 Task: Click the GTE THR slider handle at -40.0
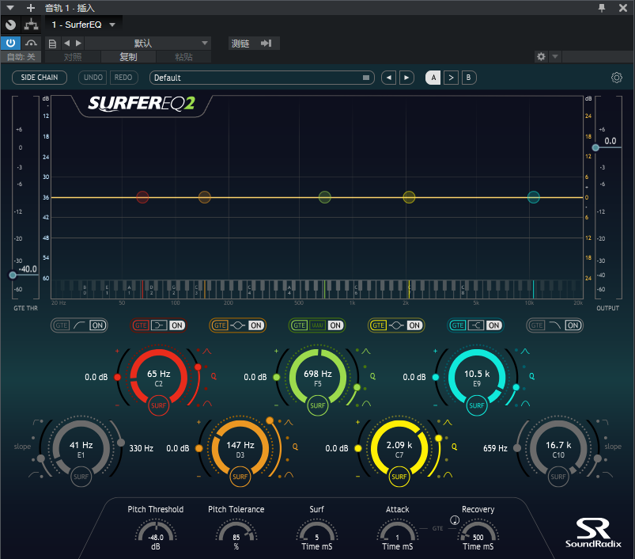[x=13, y=275]
